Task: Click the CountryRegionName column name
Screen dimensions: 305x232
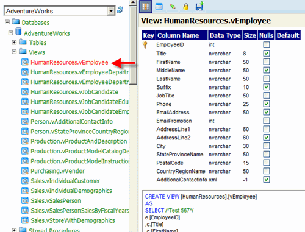Action: tap(181, 171)
